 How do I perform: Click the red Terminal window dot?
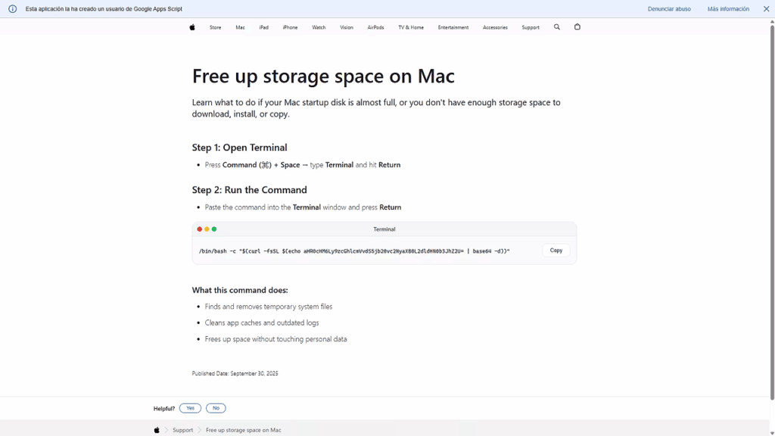200,229
